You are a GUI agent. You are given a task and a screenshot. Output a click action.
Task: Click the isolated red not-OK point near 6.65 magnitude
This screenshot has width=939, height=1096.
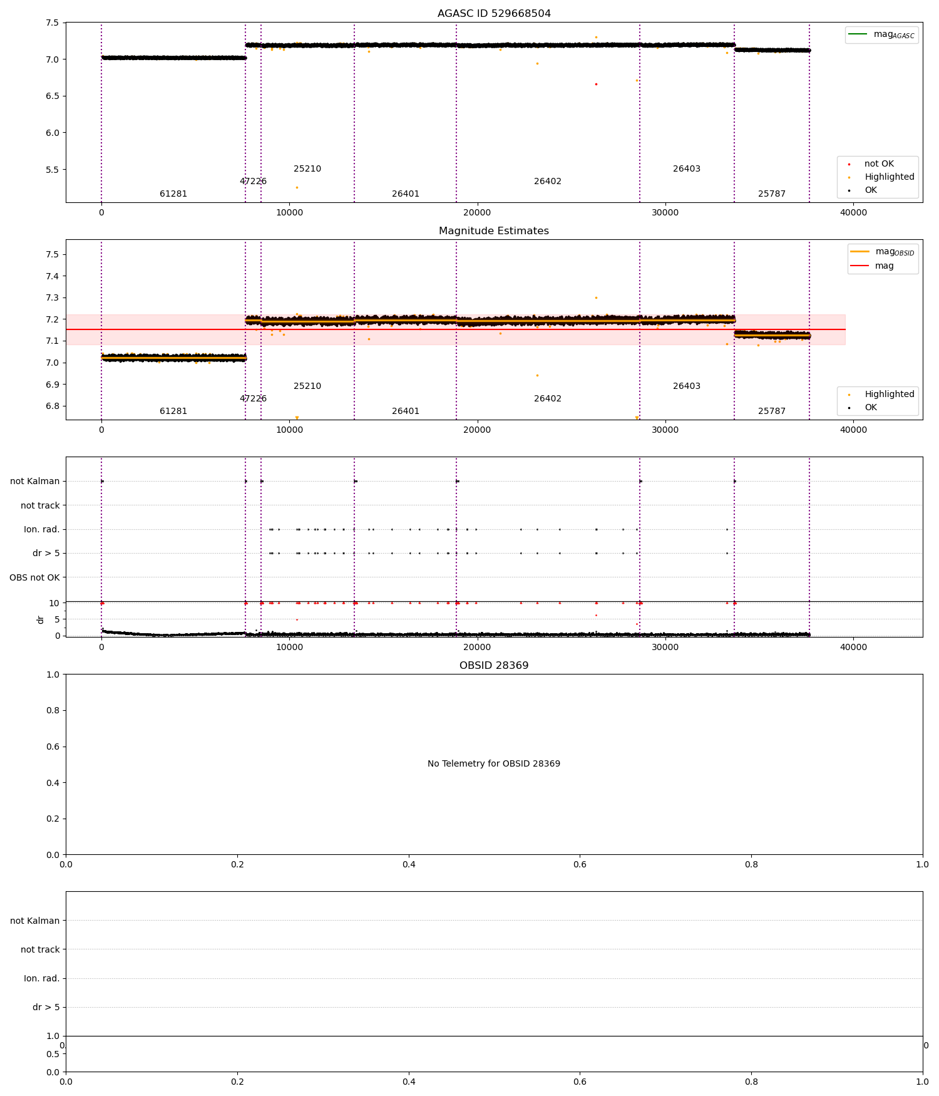point(596,84)
